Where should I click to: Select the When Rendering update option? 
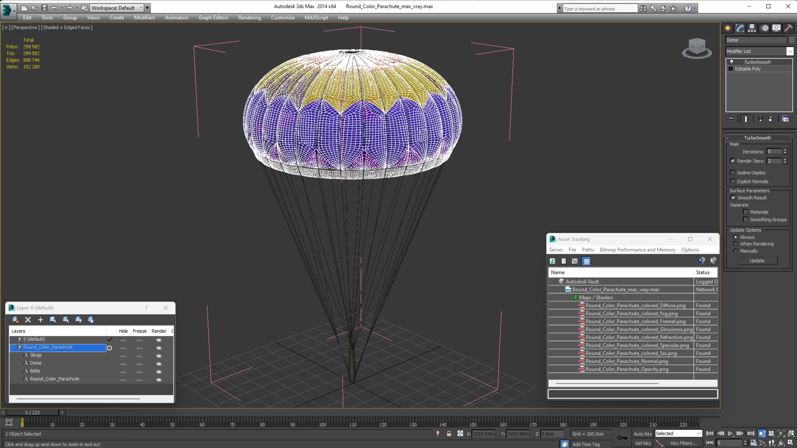click(736, 244)
